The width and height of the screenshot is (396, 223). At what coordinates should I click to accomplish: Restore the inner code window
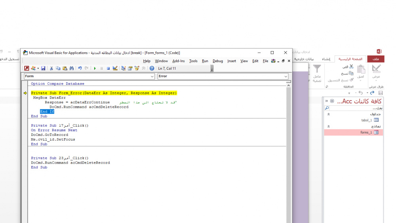pyautogui.click(x=283, y=61)
